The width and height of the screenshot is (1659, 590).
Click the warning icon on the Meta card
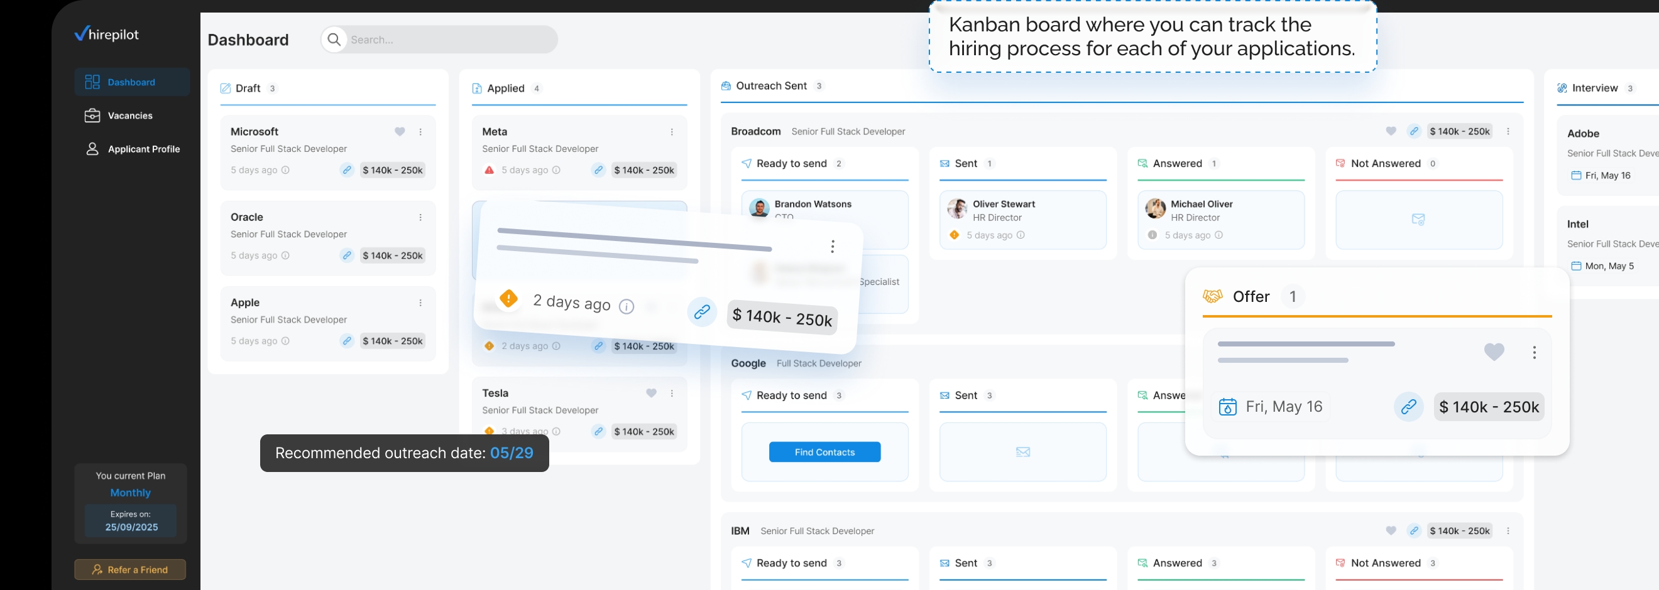coord(489,170)
